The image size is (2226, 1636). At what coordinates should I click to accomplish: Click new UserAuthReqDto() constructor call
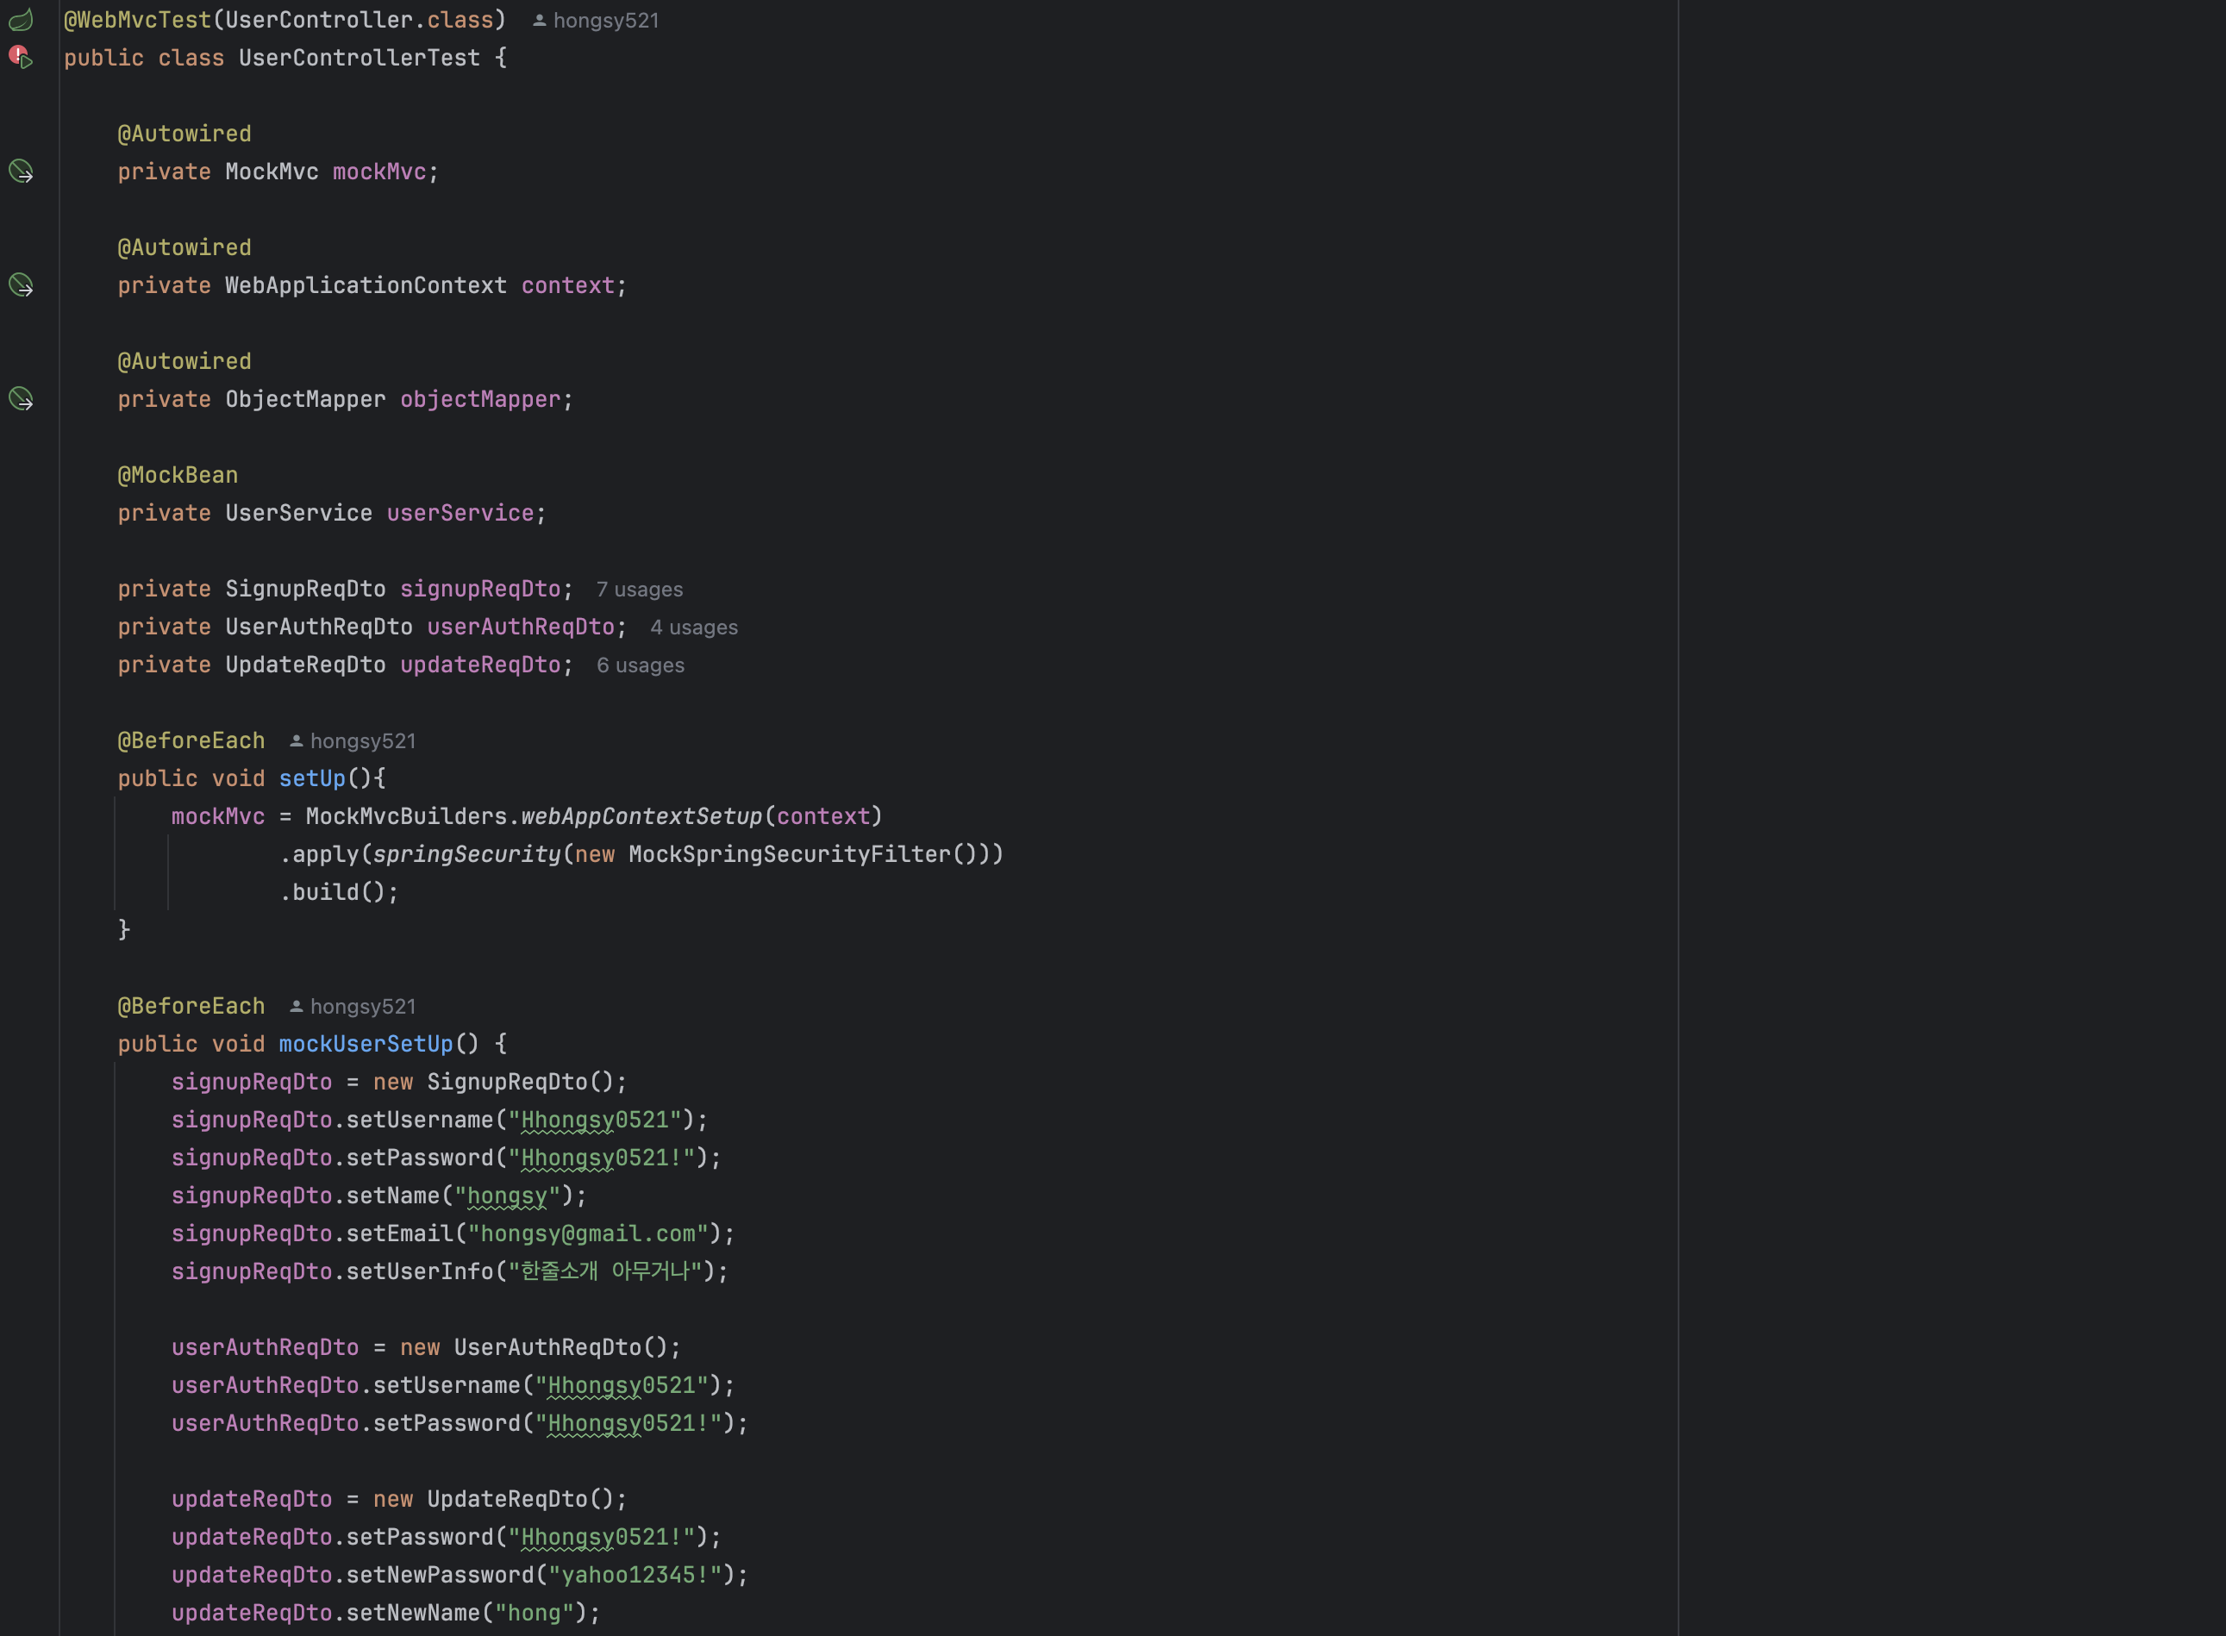(x=535, y=1349)
